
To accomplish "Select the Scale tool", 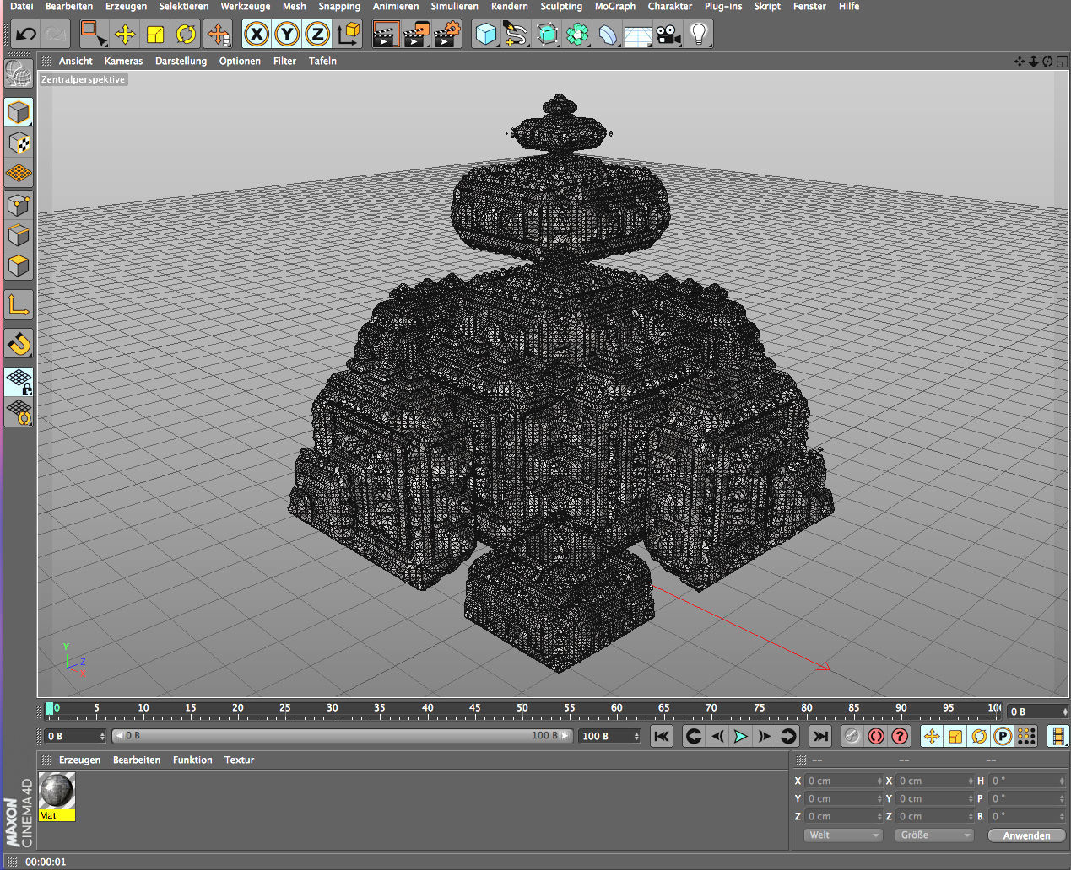I will click(x=155, y=34).
